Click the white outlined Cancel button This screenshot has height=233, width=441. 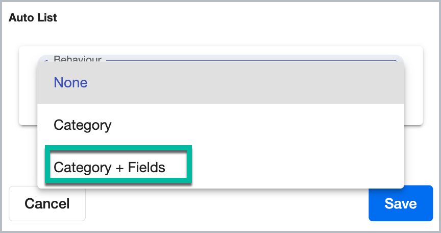47,203
